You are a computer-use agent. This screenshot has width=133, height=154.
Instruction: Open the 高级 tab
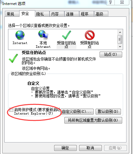101,14
